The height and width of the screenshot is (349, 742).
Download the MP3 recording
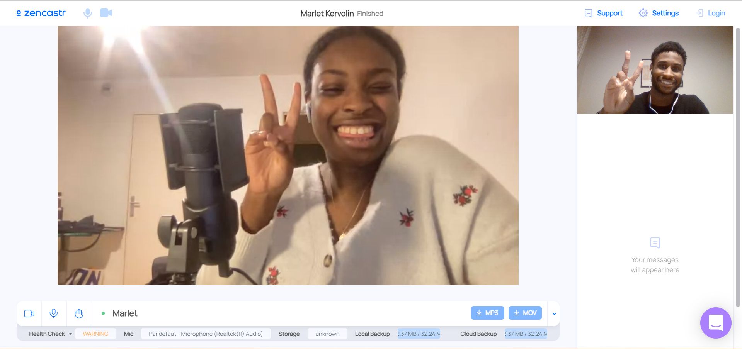(487, 313)
